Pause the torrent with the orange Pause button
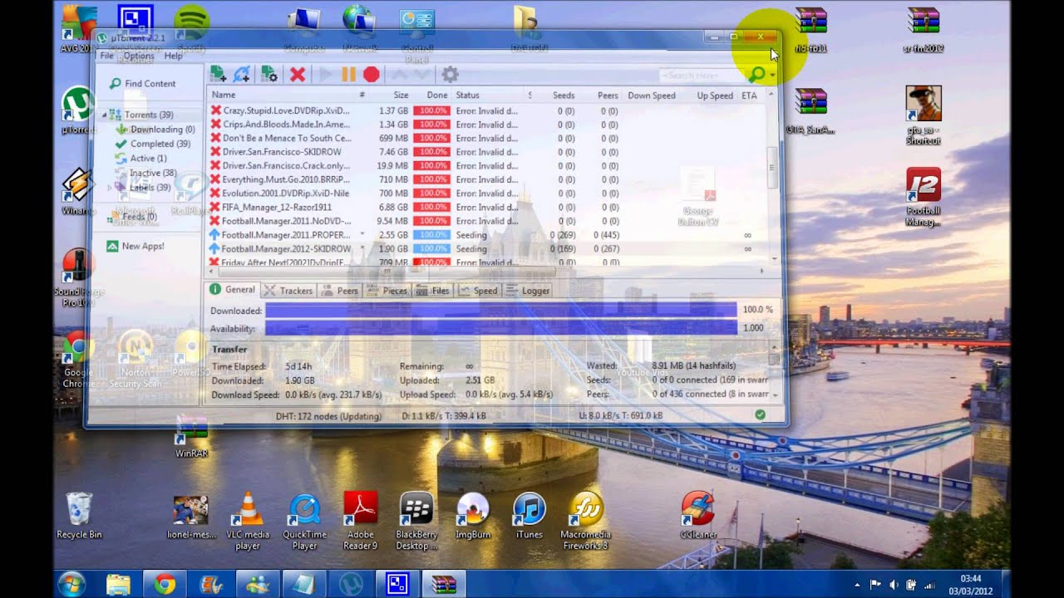Viewport: 1064px width, 598px height. pyautogui.click(x=348, y=74)
